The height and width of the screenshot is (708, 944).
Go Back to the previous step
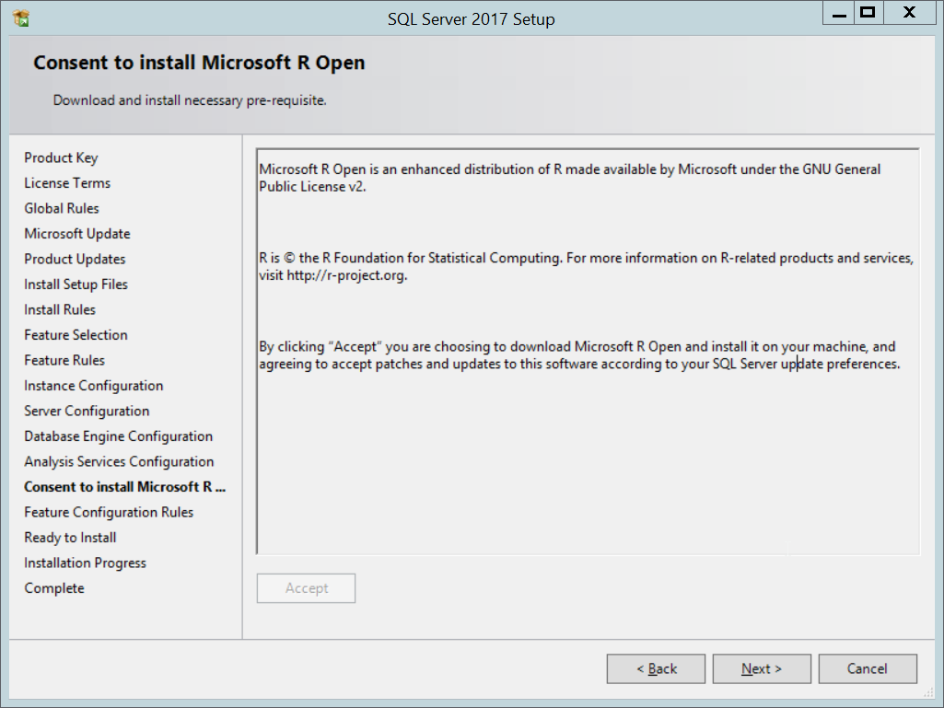pos(656,668)
